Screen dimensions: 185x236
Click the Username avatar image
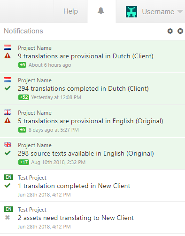click(x=131, y=12)
